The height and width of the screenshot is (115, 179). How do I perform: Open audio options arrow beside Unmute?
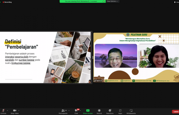[x=7, y=110]
